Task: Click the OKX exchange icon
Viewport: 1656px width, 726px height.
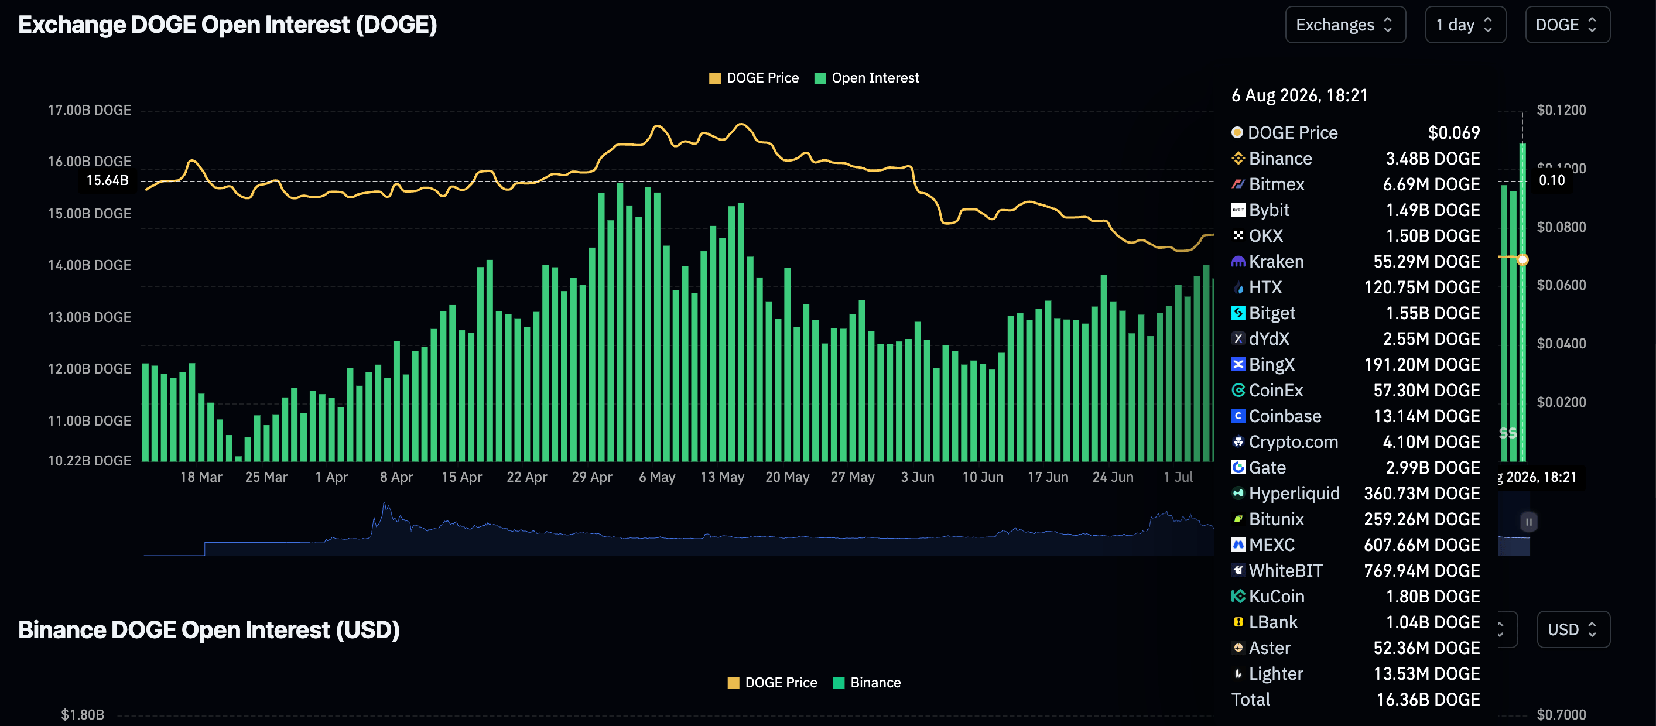Action: click(x=1237, y=235)
